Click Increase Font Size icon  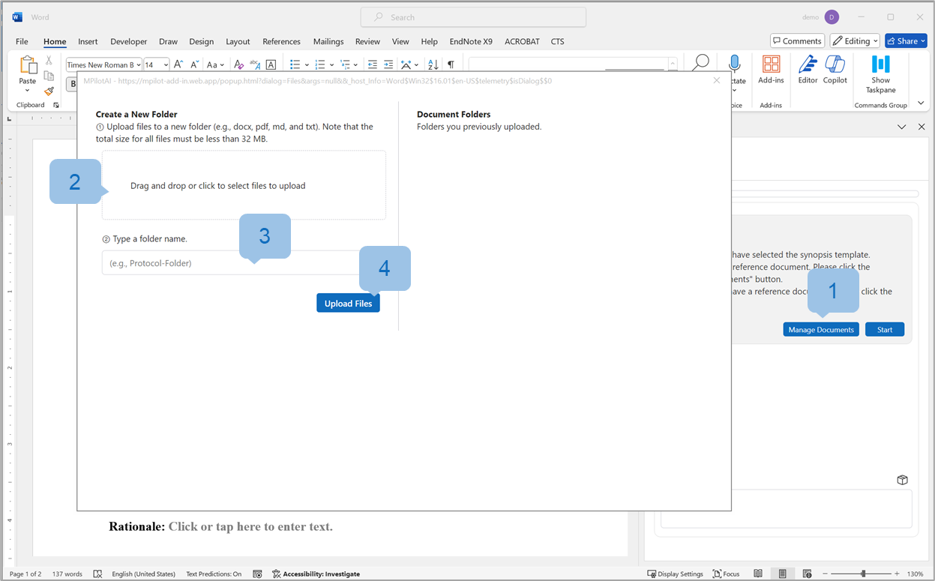180,64
